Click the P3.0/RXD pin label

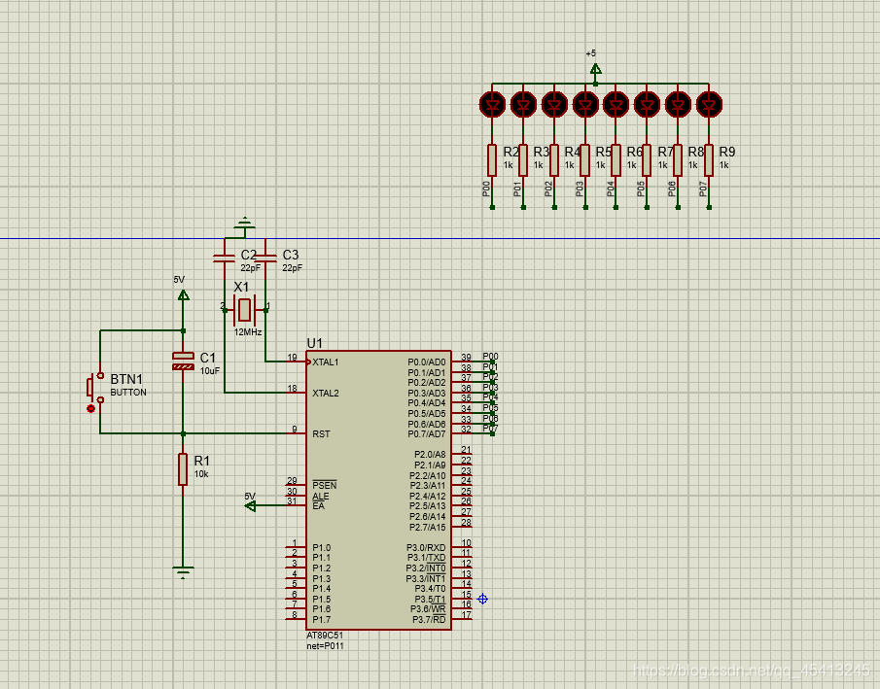click(426, 548)
